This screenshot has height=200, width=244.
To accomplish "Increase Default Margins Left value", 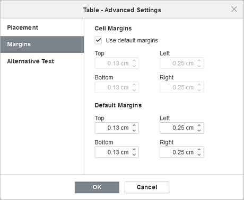I will tap(199, 125).
